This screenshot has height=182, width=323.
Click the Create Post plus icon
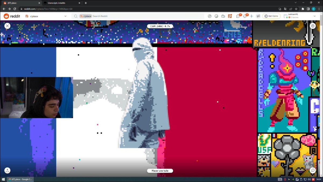click(x=251, y=16)
